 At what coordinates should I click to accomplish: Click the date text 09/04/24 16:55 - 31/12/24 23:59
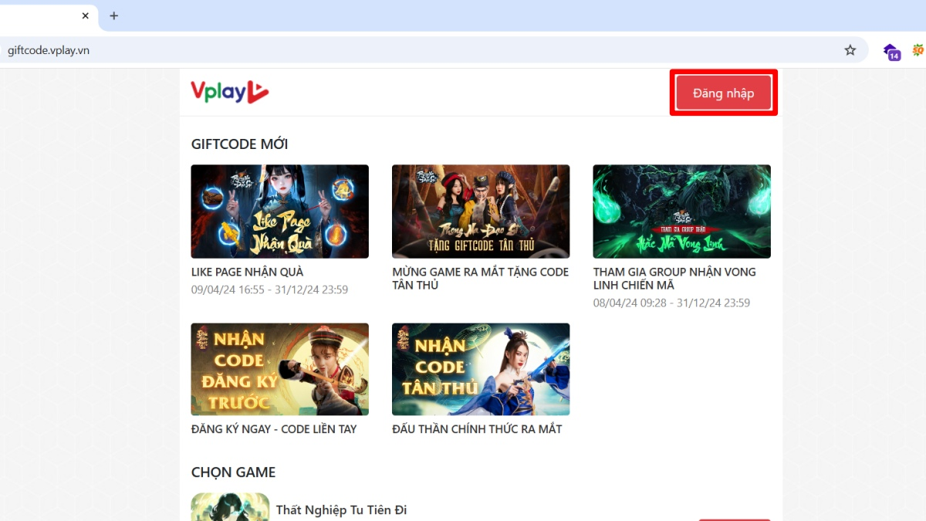269,289
